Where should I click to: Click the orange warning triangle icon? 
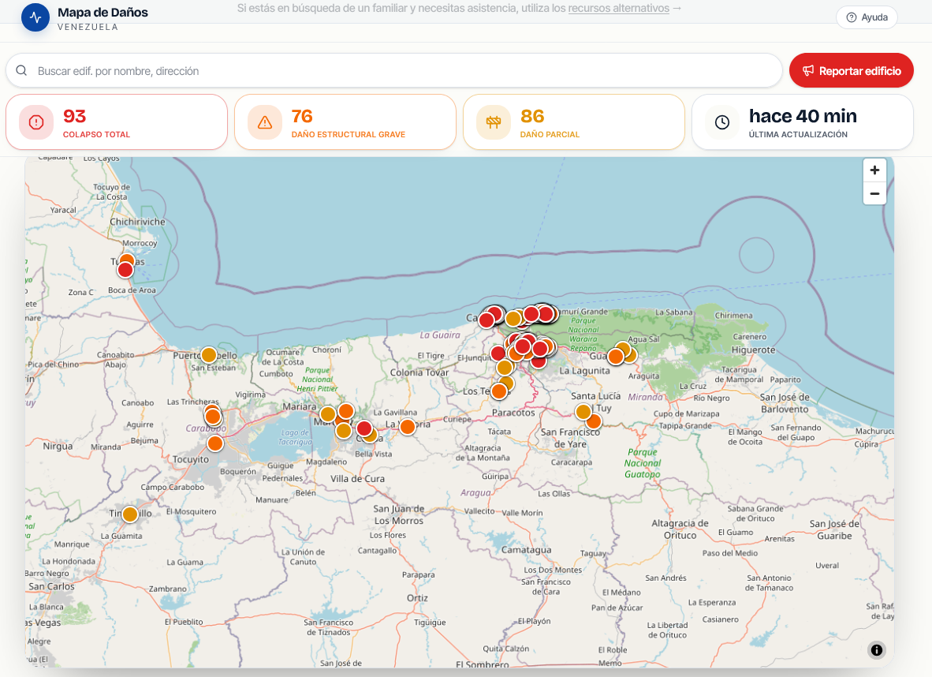click(x=265, y=122)
